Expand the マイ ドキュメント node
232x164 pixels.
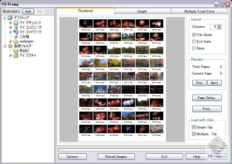point(10,23)
